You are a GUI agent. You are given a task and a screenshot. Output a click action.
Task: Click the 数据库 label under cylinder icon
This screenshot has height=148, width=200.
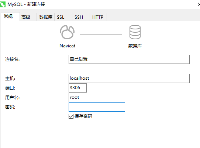(x=135, y=46)
